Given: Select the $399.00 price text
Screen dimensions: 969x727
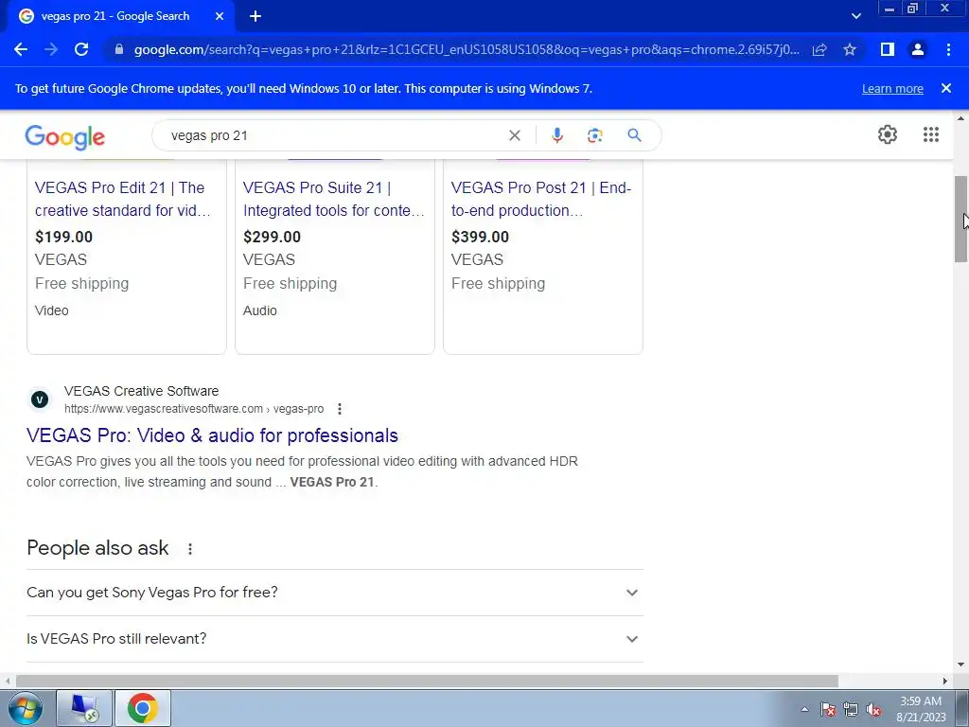Looking at the screenshot, I should [x=480, y=237].
